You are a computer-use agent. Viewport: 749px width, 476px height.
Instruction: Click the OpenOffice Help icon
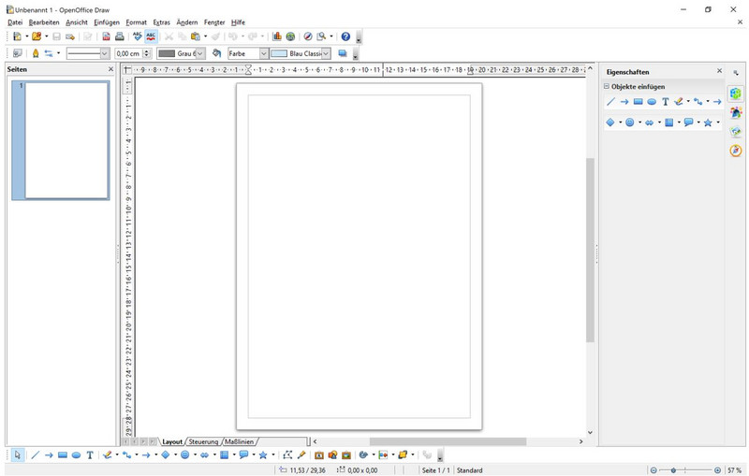(x=345, y=36)
